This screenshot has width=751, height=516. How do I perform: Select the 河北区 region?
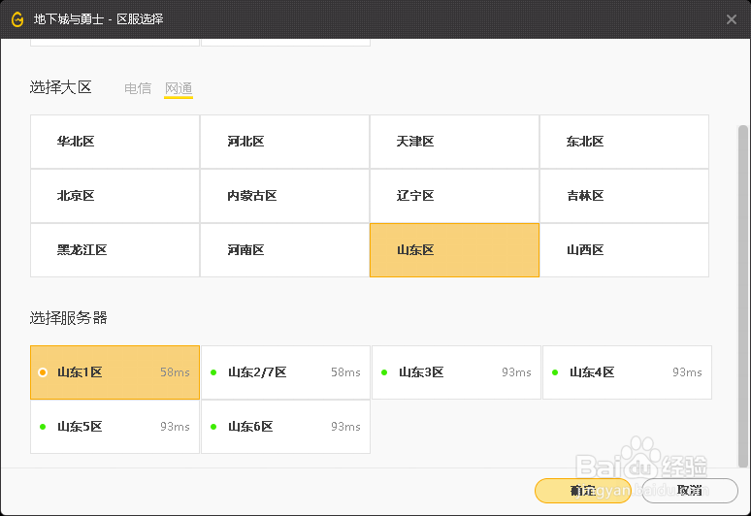(x=284, y=142)
